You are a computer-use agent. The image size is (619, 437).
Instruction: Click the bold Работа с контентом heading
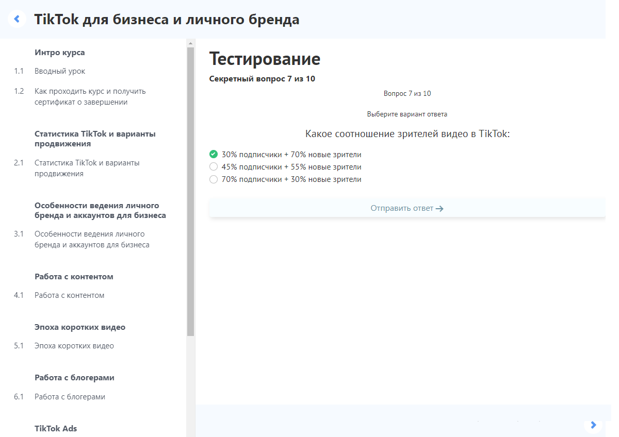(x=74, y=277)
